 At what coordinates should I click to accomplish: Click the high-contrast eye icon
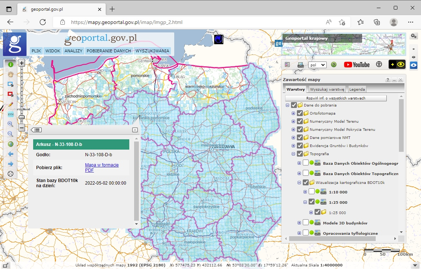[x=401, y=64]
